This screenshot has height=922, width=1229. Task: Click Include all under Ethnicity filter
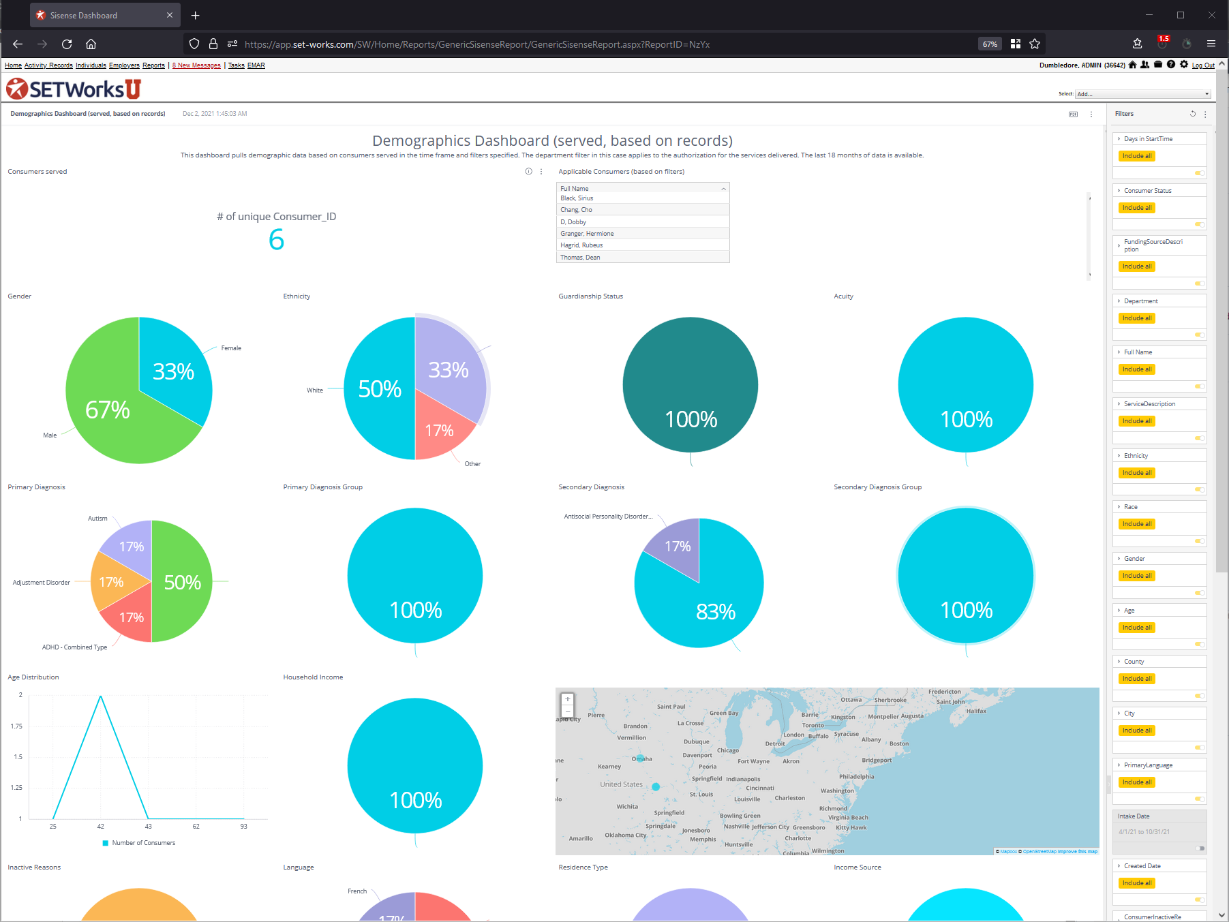[1137, 473]
